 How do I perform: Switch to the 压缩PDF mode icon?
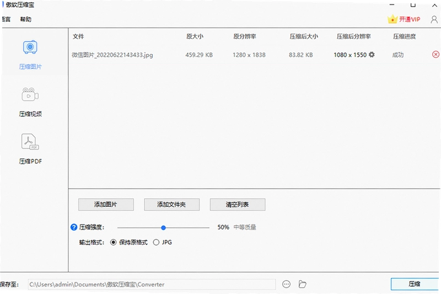pos(30,142)
